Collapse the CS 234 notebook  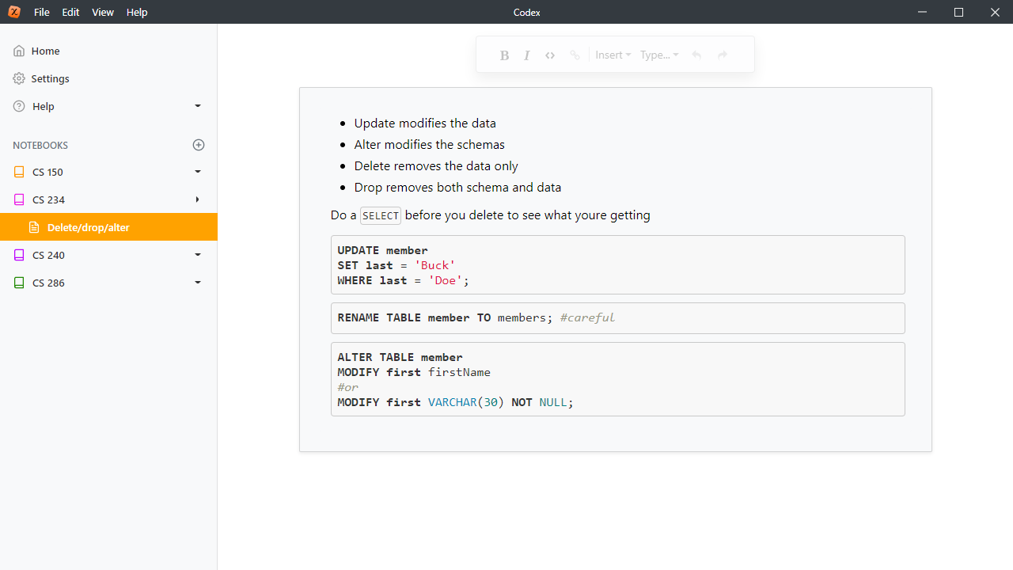tap(198, 199)
